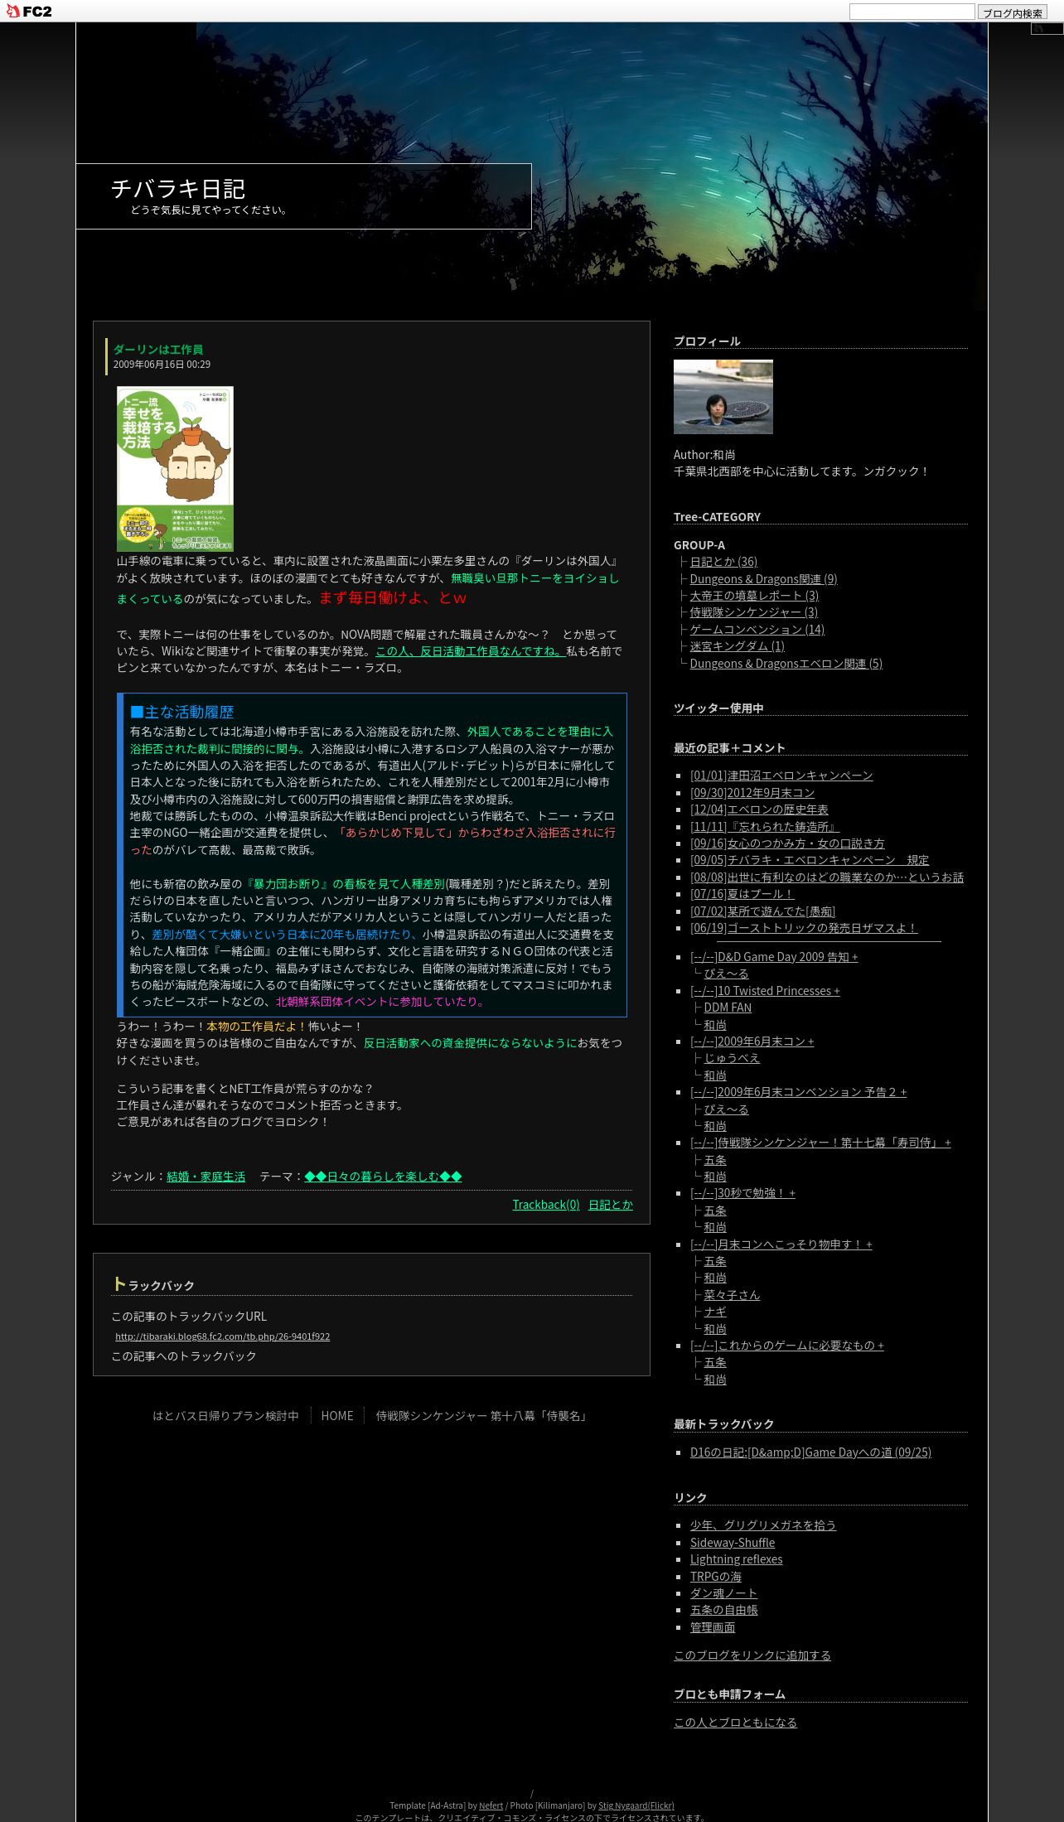This screenshot has height=1822, width=1064.
Task: Click このブログをリンクに追加する
Action: coord(752,1655)
